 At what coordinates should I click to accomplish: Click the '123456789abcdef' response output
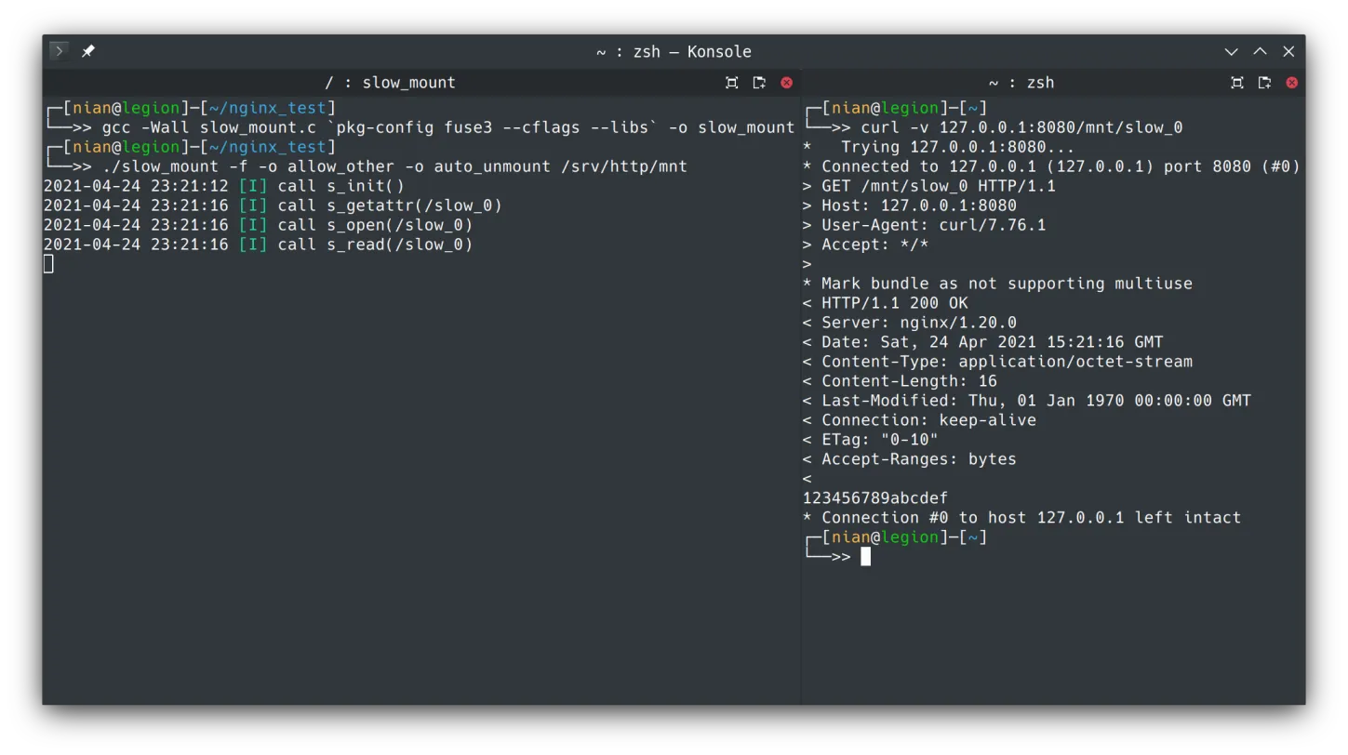tap(874, 498)
